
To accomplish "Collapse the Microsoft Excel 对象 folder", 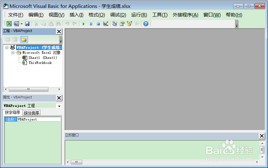I will (13, 53).
